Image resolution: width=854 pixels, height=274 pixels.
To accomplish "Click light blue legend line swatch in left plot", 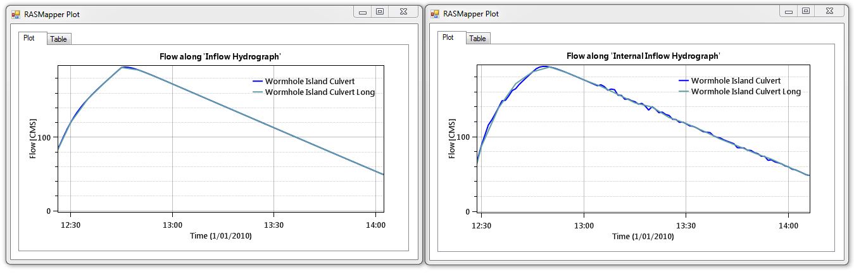I will [x=257, y=93].
